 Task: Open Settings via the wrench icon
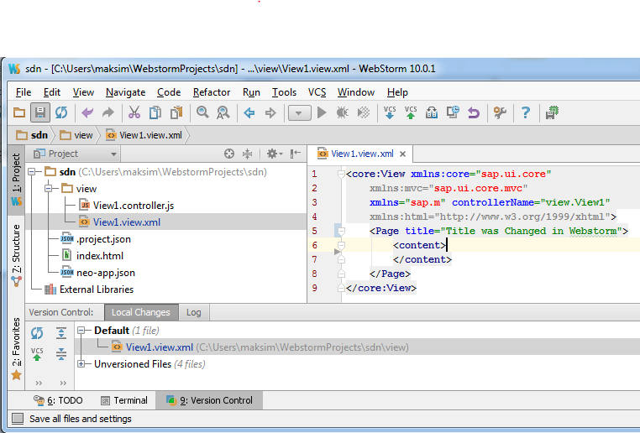tap(500, 112)
